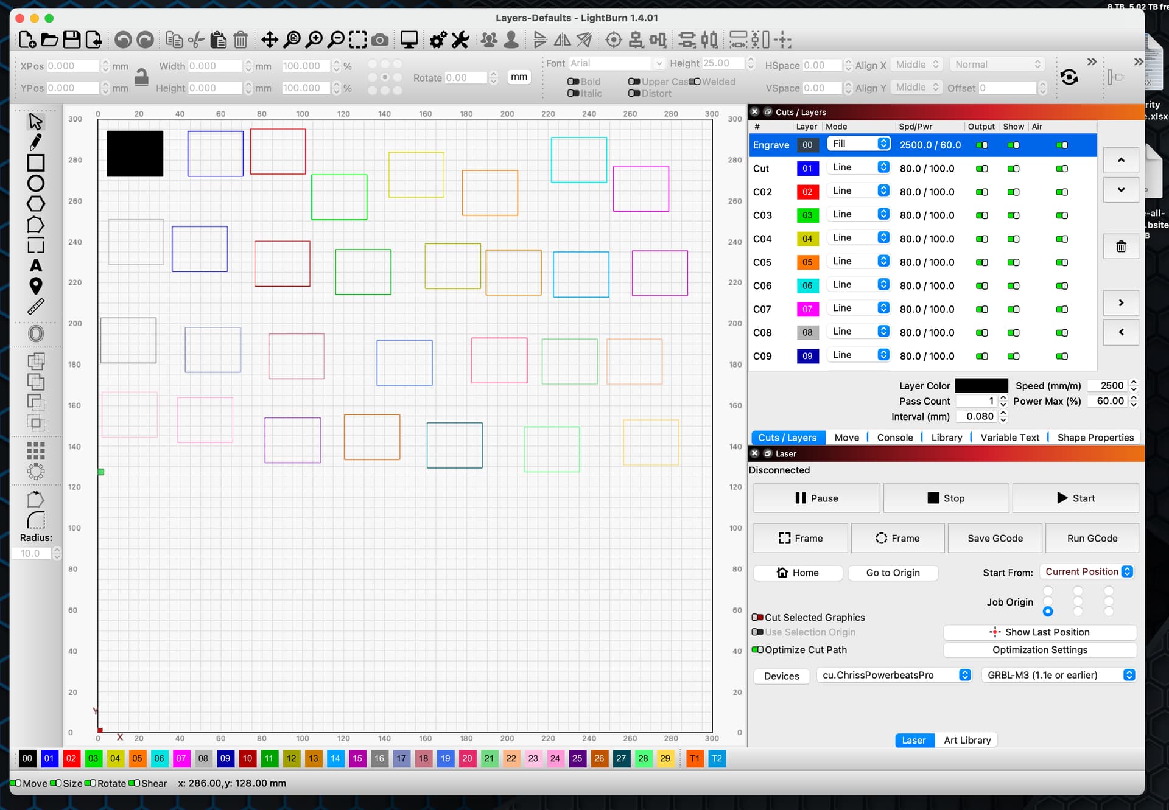Open Circular Array tool
1169x810 pixels.
click(35, 471)
